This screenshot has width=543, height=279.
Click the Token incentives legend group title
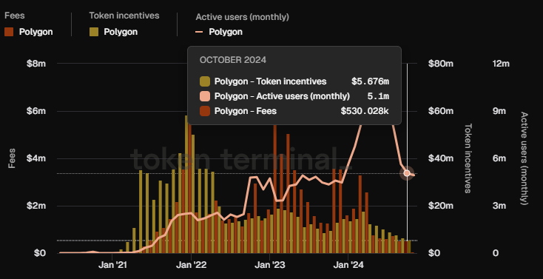pos(124,16)
